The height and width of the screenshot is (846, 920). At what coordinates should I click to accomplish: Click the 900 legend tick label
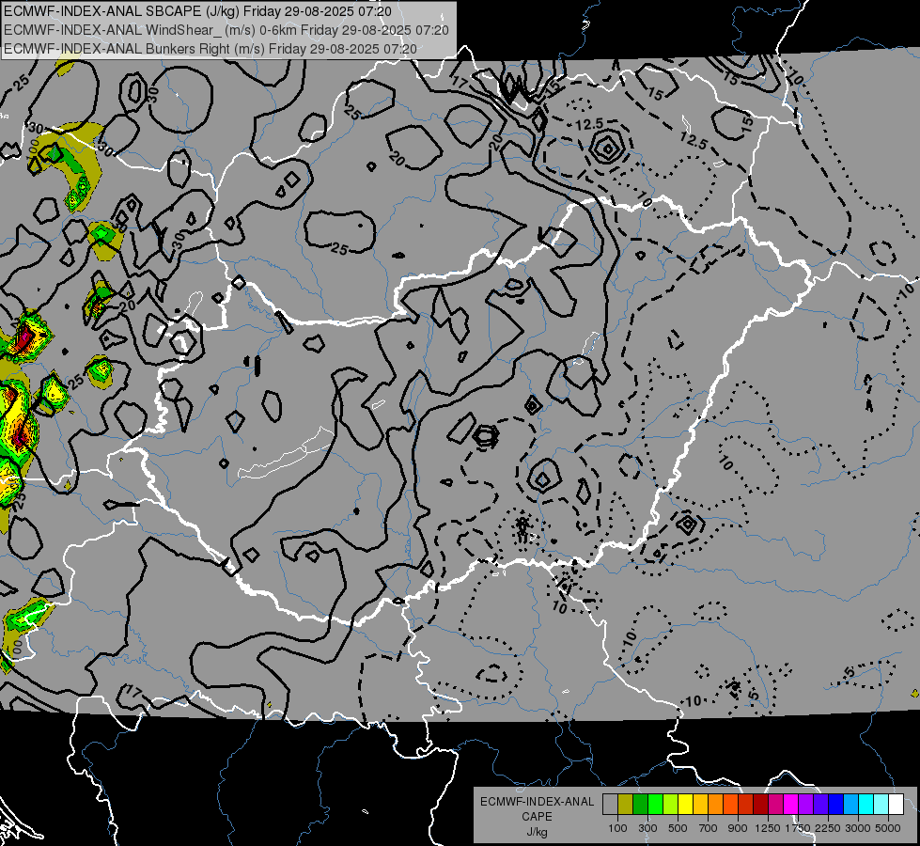738,828
